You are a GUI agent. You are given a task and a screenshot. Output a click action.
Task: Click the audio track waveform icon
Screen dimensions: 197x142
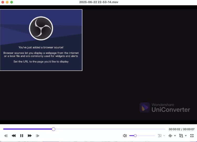[x=170, y=136]
